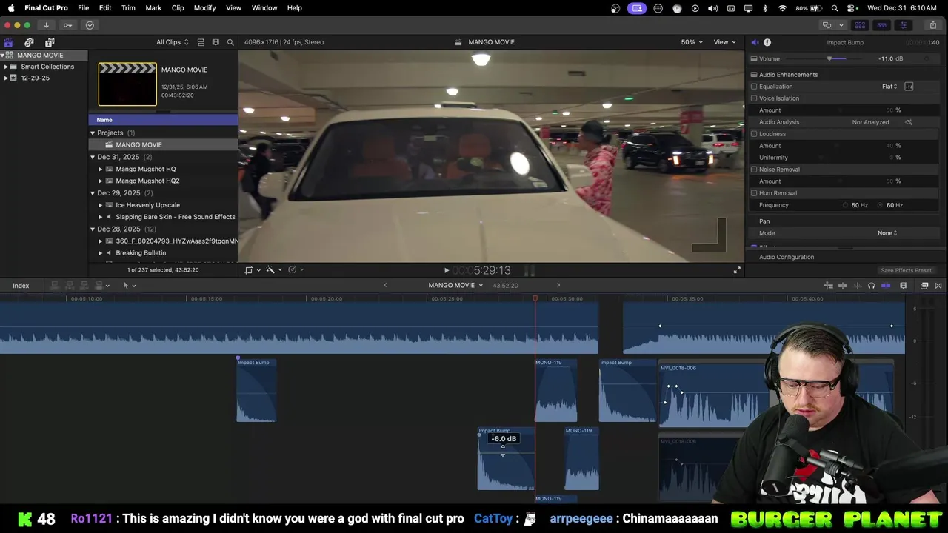The height and width of the screenshot is (533, 948).
Task: Enable the Noise Removal checkbox
Action: (x=754, y=170)
